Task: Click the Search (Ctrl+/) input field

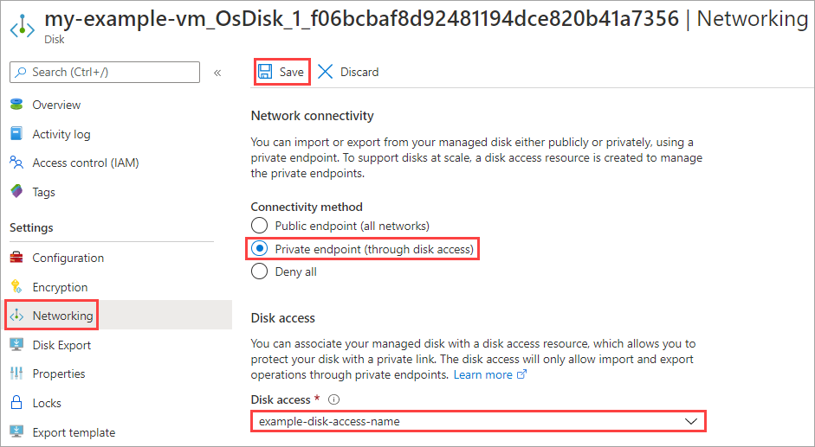Action: pyautogui.click(x=108, y=72)
